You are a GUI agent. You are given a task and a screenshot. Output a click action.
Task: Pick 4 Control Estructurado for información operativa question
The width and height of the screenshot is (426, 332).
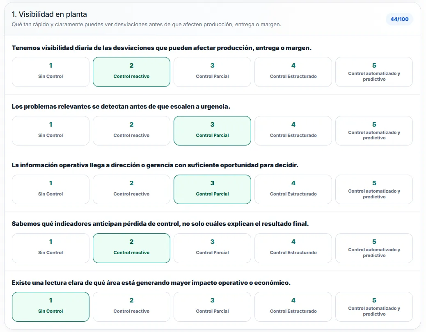coord(293,189)
